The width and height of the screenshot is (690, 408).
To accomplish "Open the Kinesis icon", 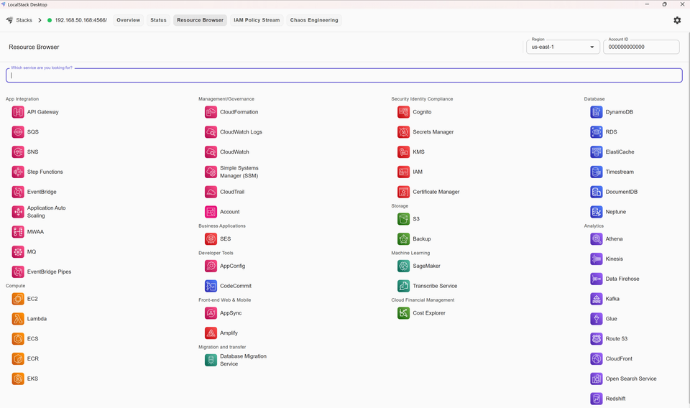I will coord(597,259).
